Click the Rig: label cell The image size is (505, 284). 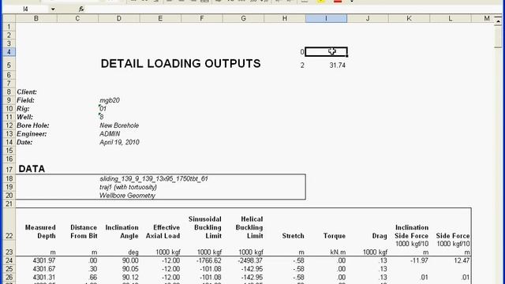click(x=23, y=109)
